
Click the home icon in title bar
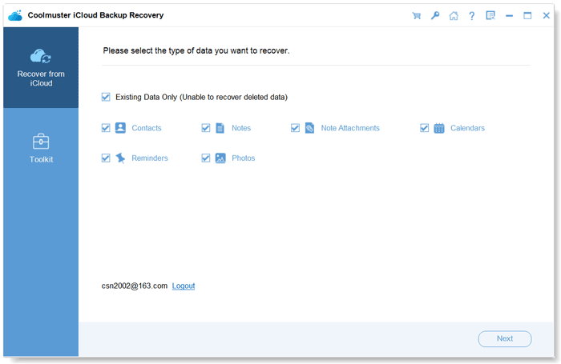(454, 15)
